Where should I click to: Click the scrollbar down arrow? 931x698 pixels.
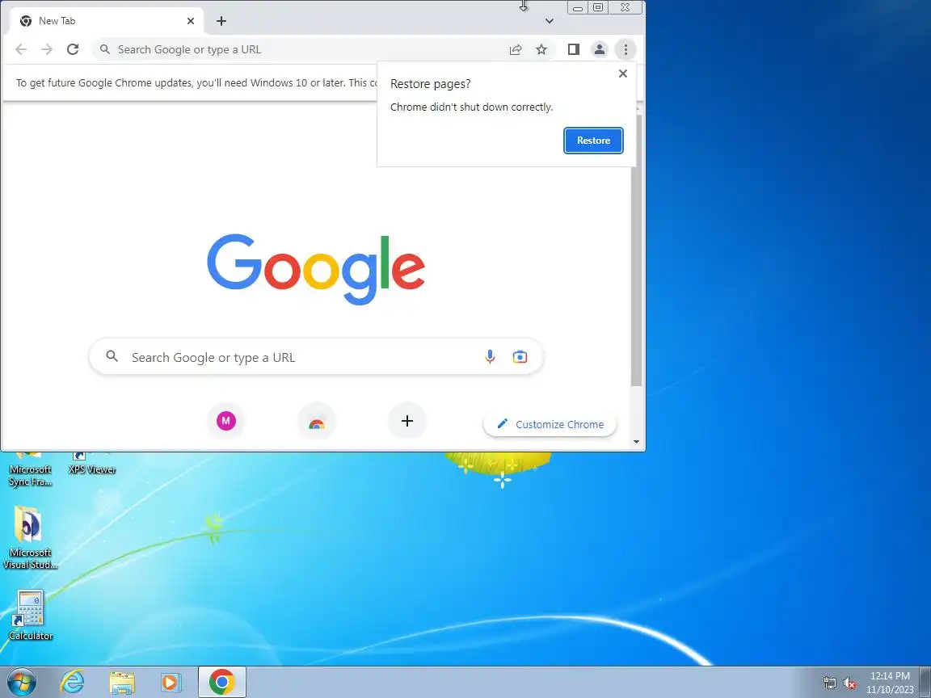point(637,442)
